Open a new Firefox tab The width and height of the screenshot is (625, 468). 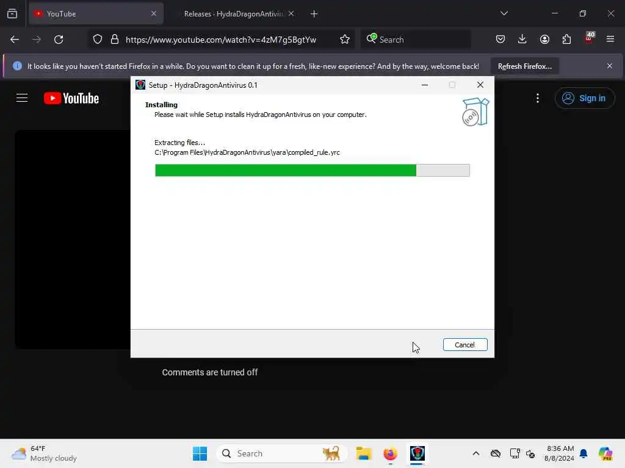point(314,14)
